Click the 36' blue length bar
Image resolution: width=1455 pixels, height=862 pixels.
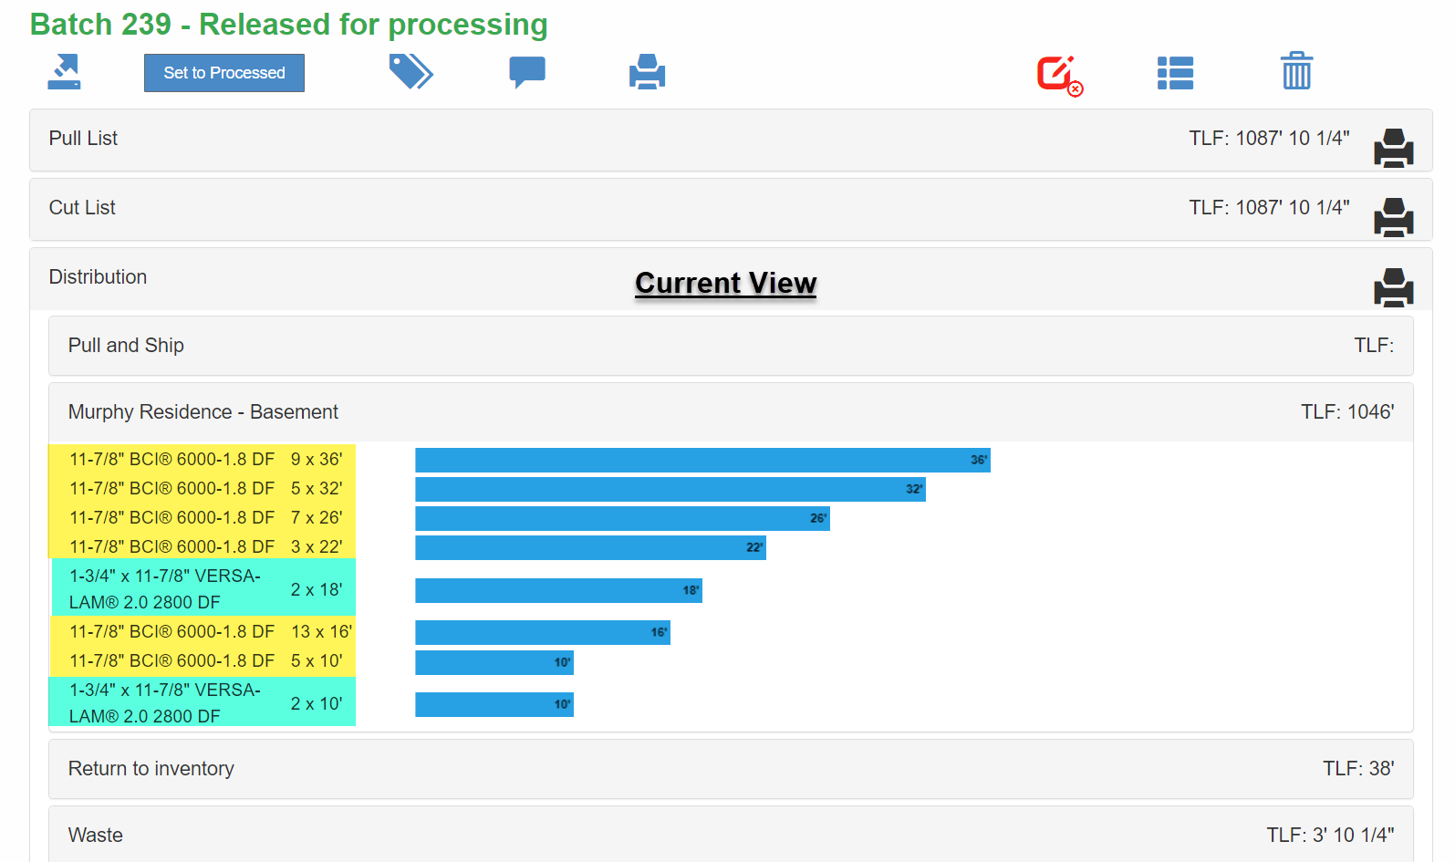coord(702,460)
